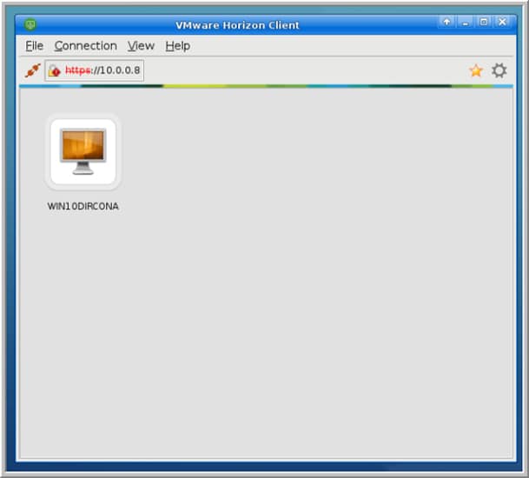
Task: Open the File menu
Action: (x=35, y=46)
